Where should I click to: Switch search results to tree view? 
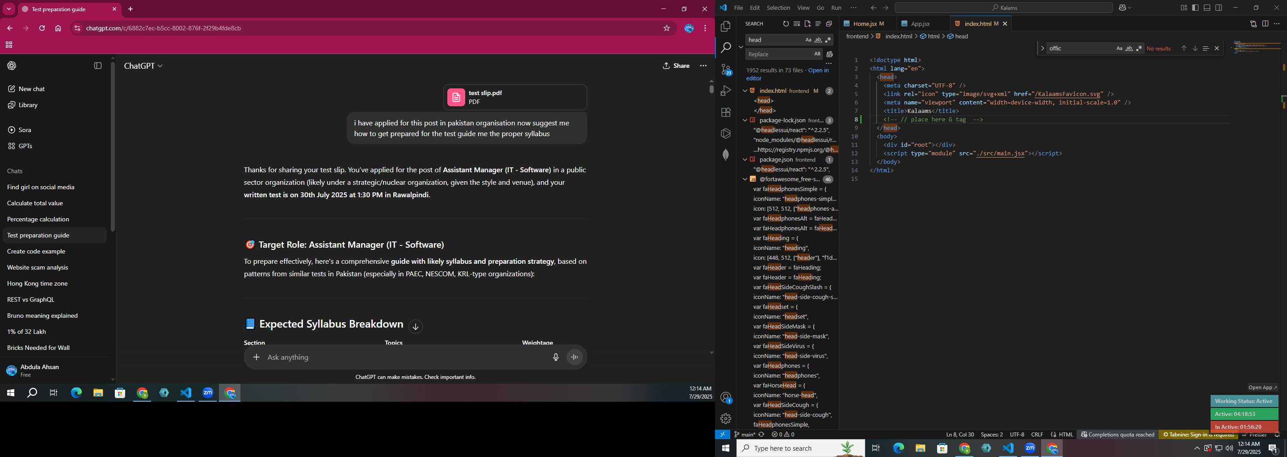818,24
